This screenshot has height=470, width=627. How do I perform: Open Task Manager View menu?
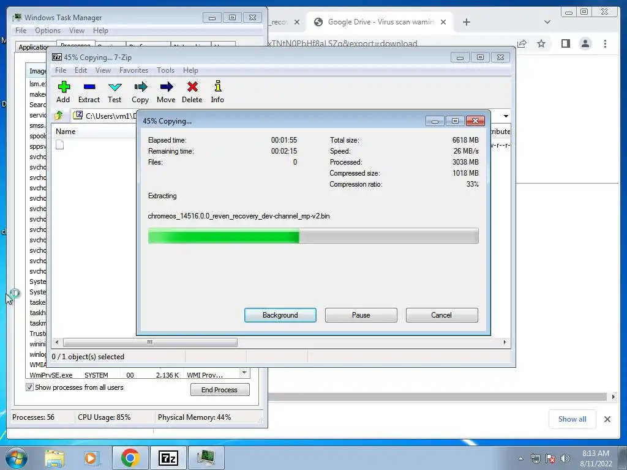[77, 31]
